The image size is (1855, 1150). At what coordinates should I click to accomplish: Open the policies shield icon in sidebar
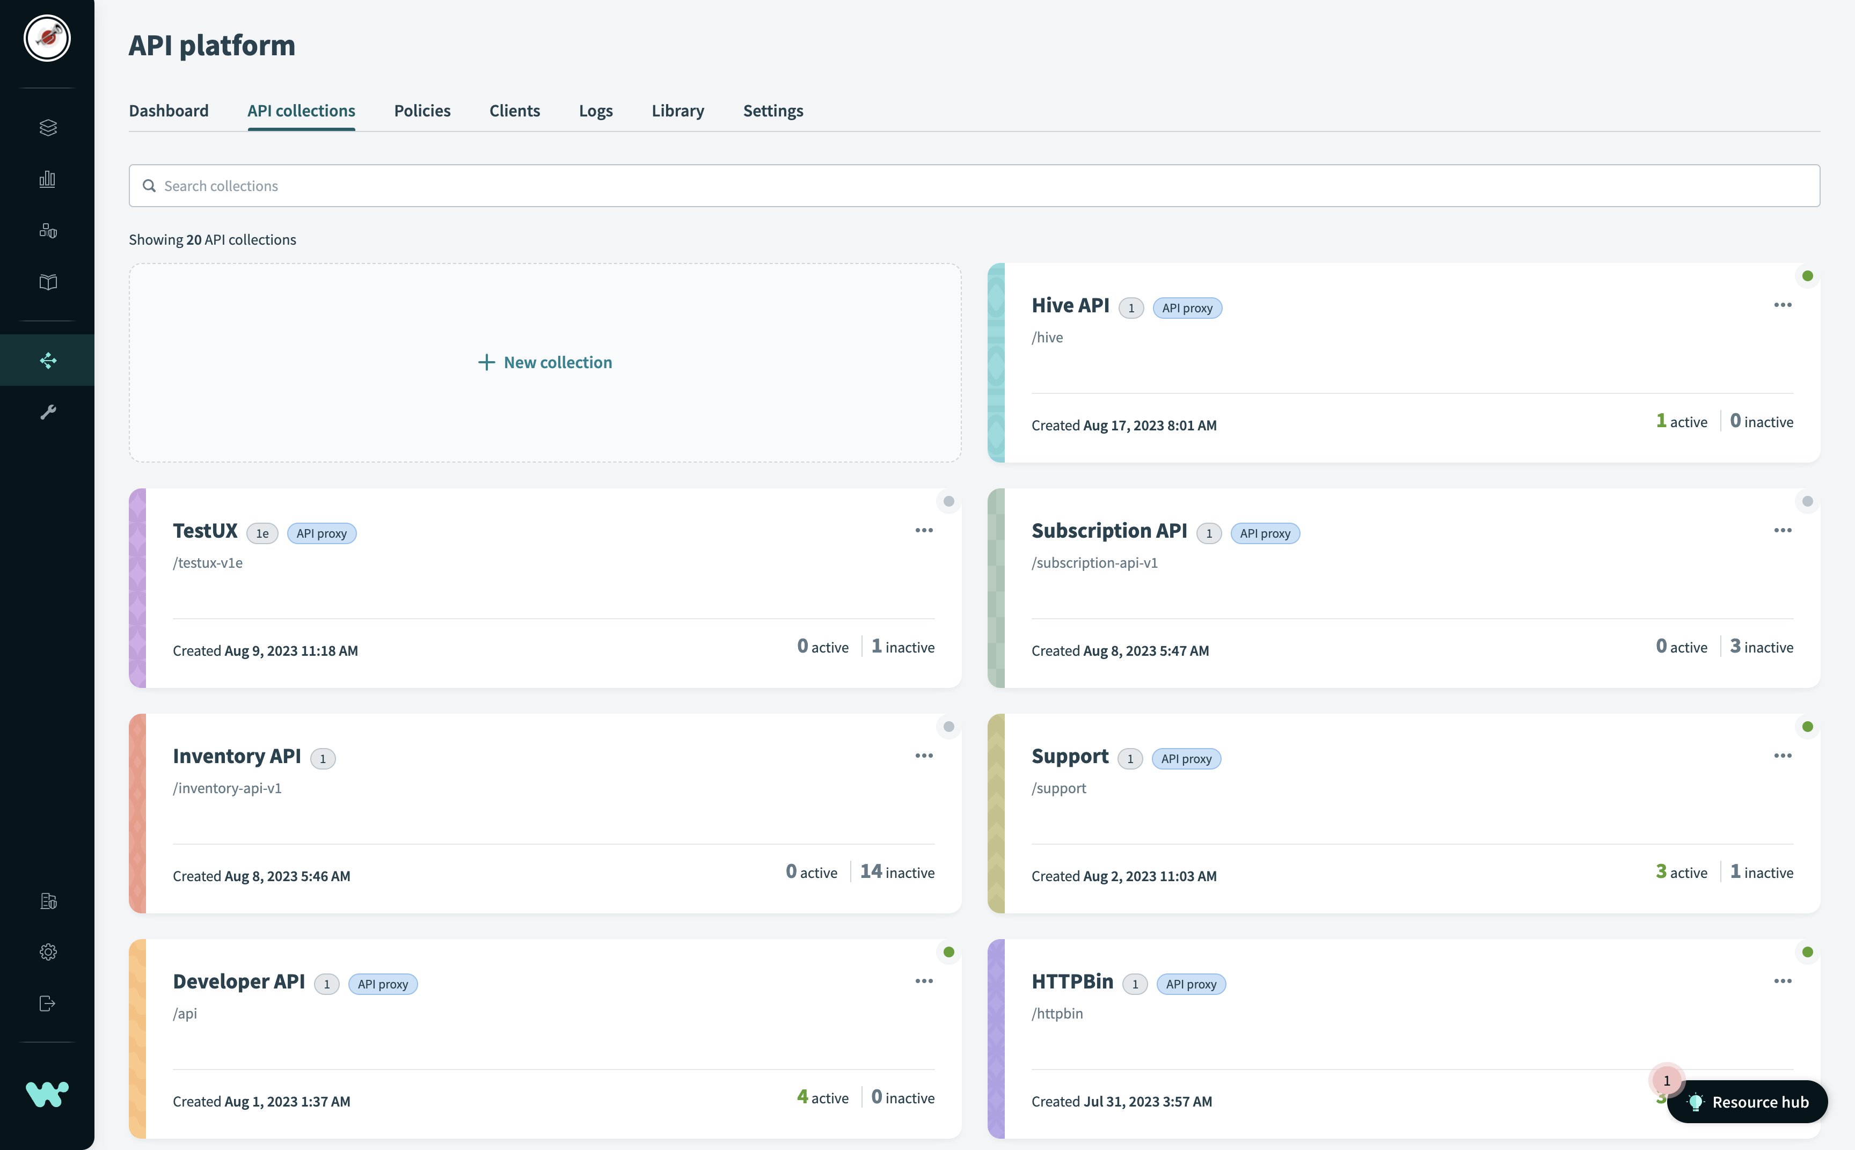(x=47, y=230)
